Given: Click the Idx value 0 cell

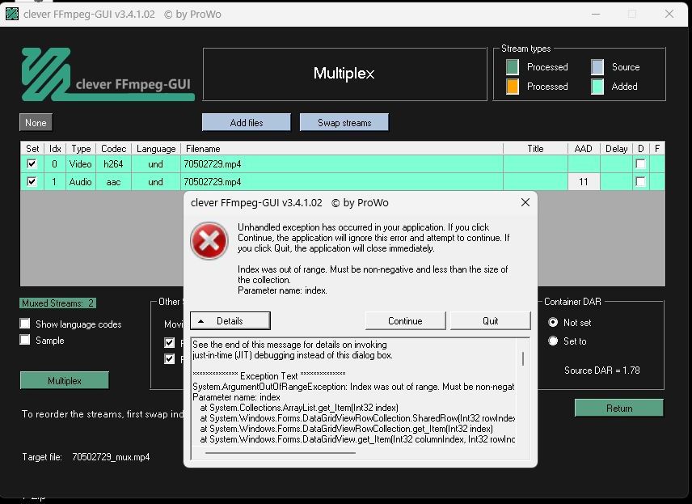Looking at the screenshot, I should (x=55, y=164).
